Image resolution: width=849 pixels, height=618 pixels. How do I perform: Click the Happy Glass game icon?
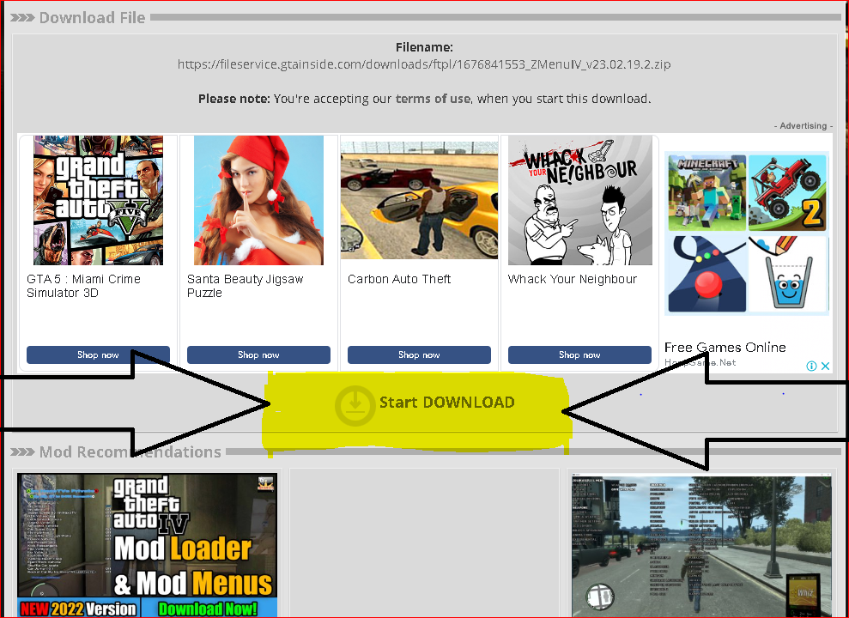[788, 274]
